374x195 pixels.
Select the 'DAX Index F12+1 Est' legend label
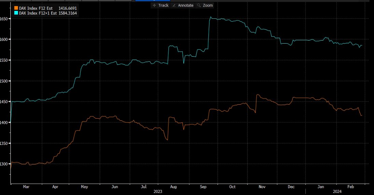click(38, 13)
